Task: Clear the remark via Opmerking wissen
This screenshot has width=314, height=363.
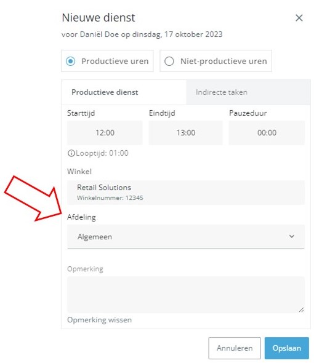Action: pos(99,320)
